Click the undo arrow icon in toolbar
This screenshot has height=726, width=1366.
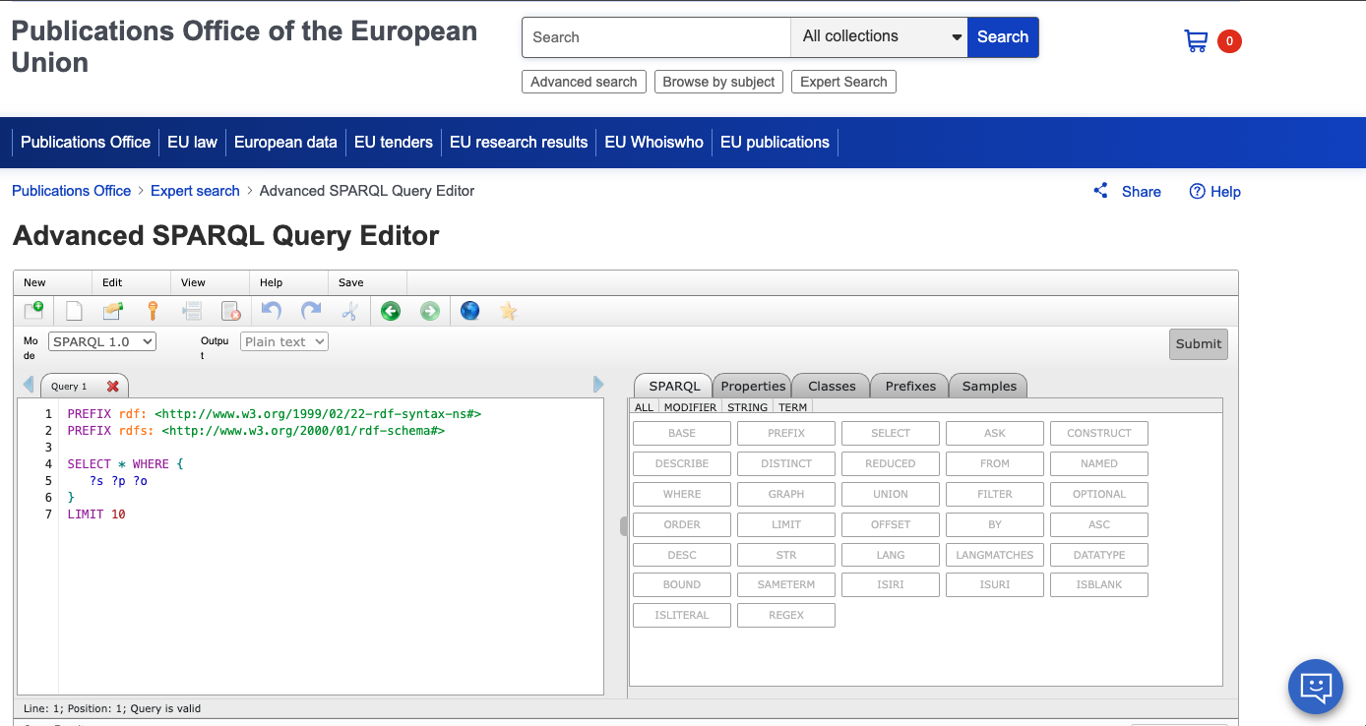[x=272, y=311]
